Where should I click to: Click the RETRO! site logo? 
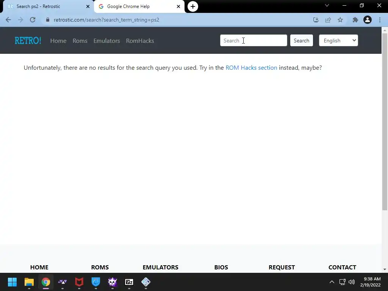28,41
